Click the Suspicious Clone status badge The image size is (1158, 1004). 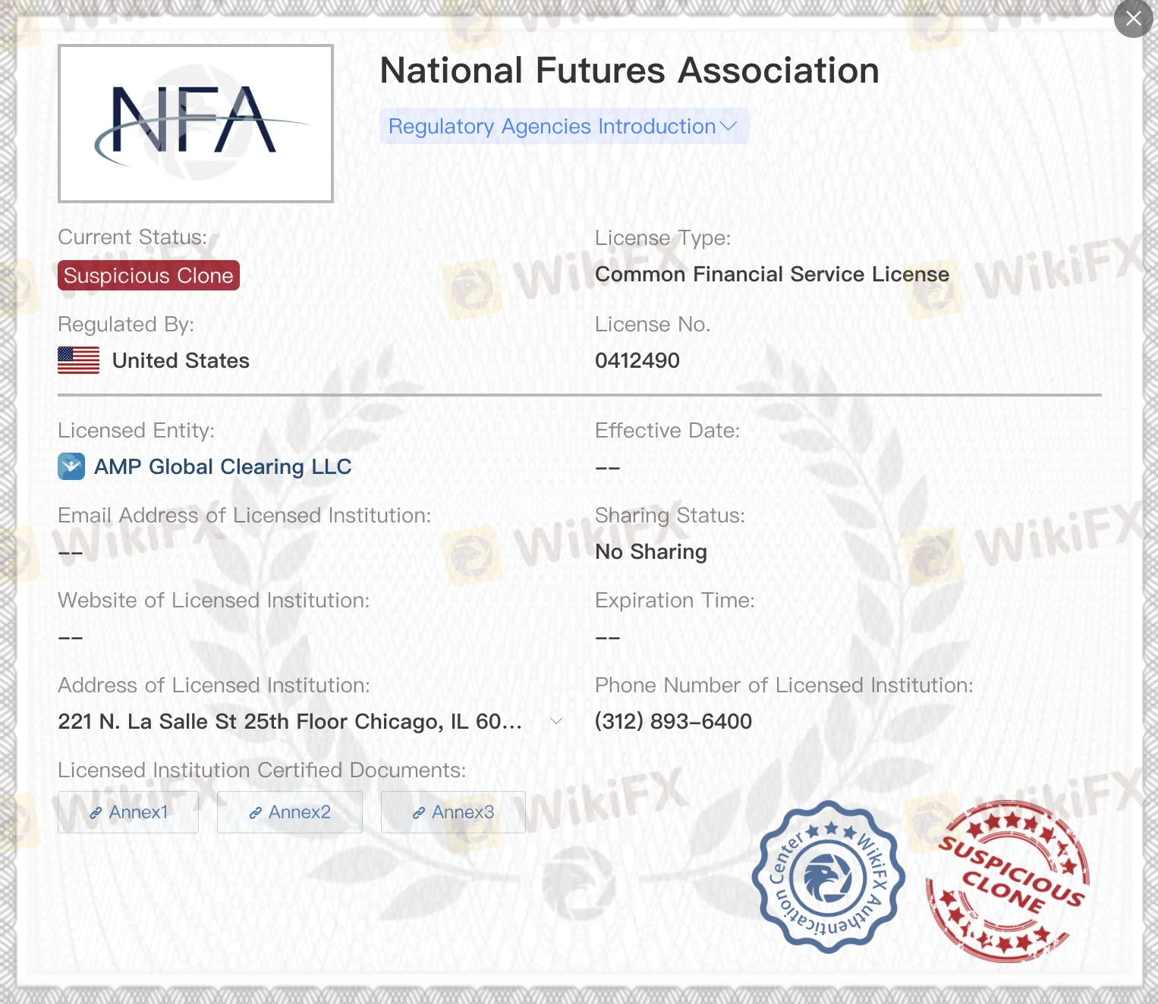149,275
